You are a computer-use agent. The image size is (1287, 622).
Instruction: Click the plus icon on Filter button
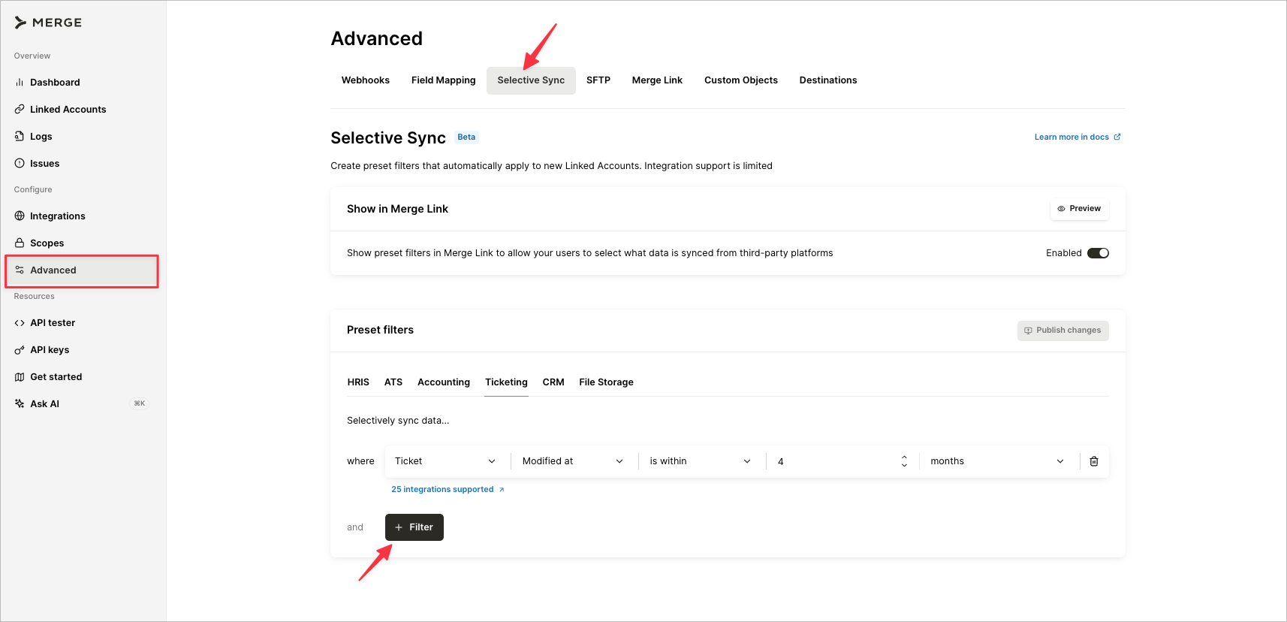[x=399, y=527]
